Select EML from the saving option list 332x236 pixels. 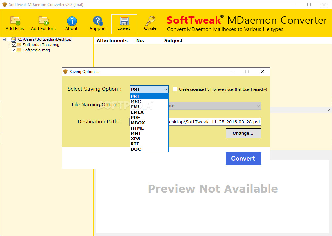point(149,107)
